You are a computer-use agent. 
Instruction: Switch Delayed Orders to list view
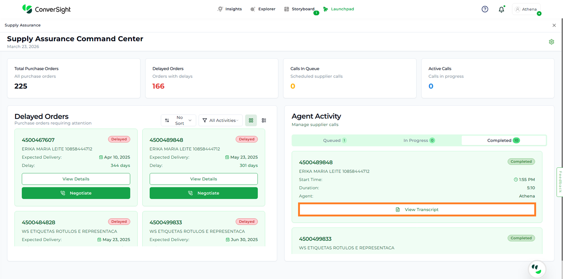coord(264,120)
